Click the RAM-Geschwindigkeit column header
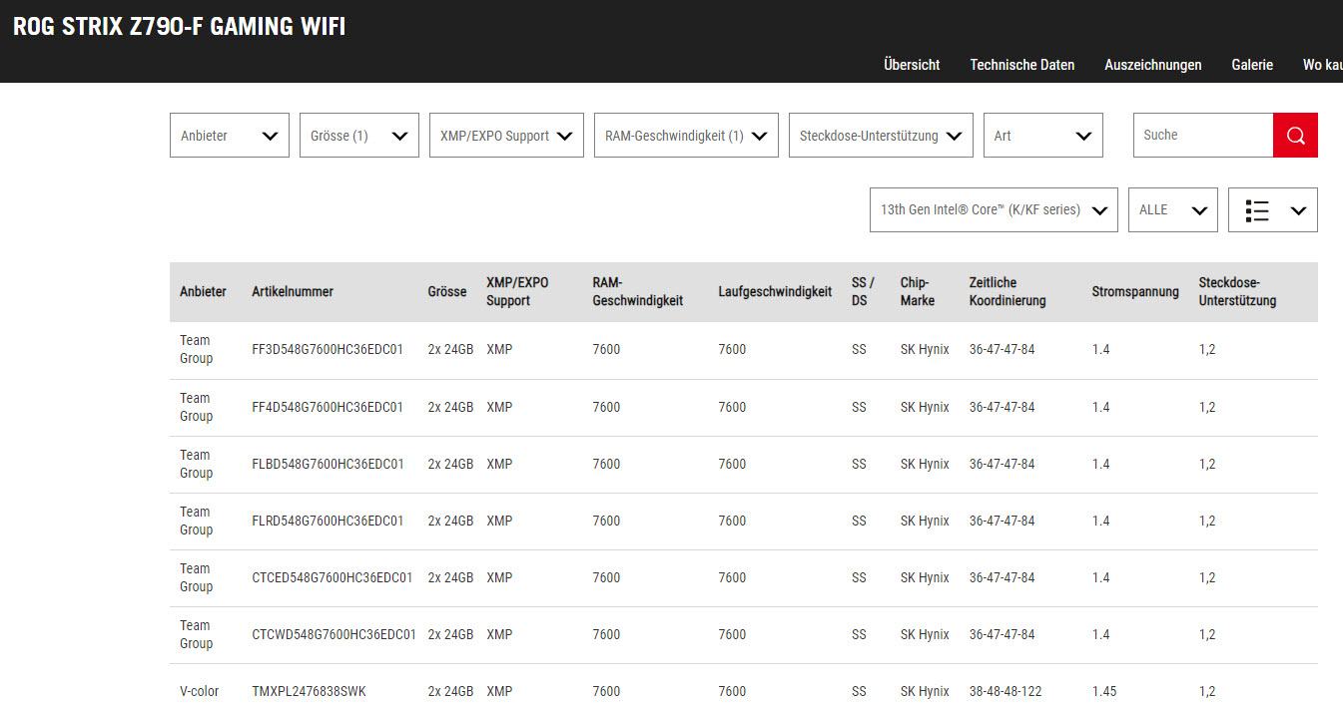 click(x=637, y=291)
